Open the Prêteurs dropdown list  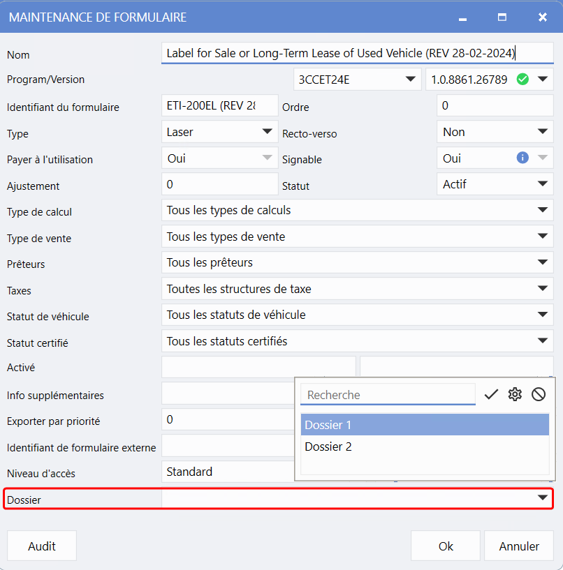pyautogui.click(x=542, y=262)
